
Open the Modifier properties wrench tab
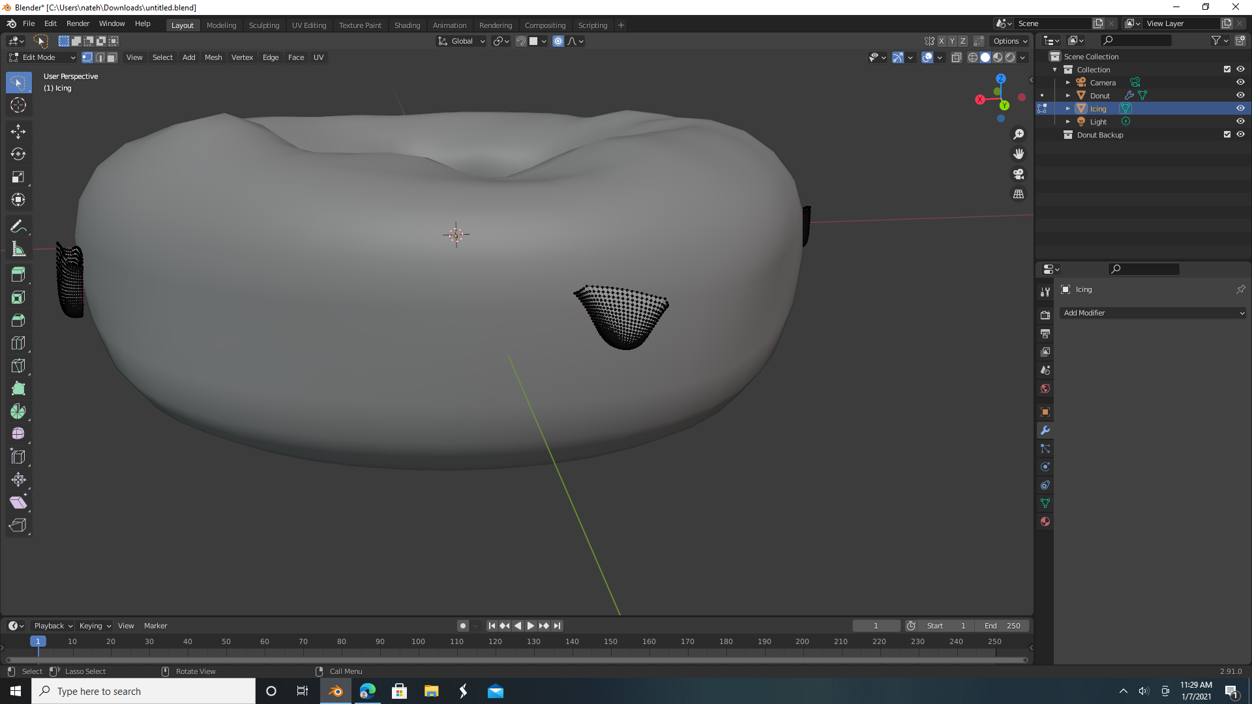pos(1045,431)
